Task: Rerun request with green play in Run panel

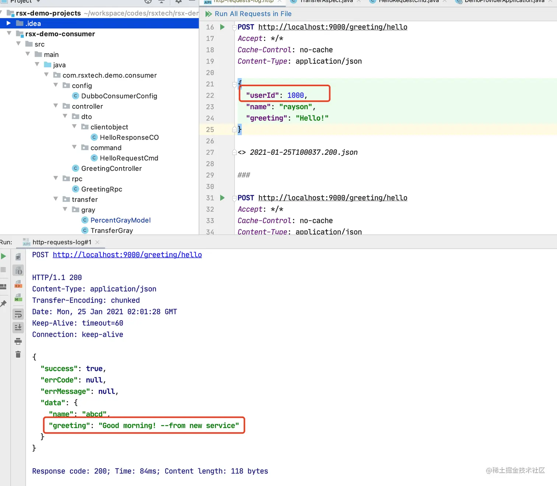Action: 3,256
